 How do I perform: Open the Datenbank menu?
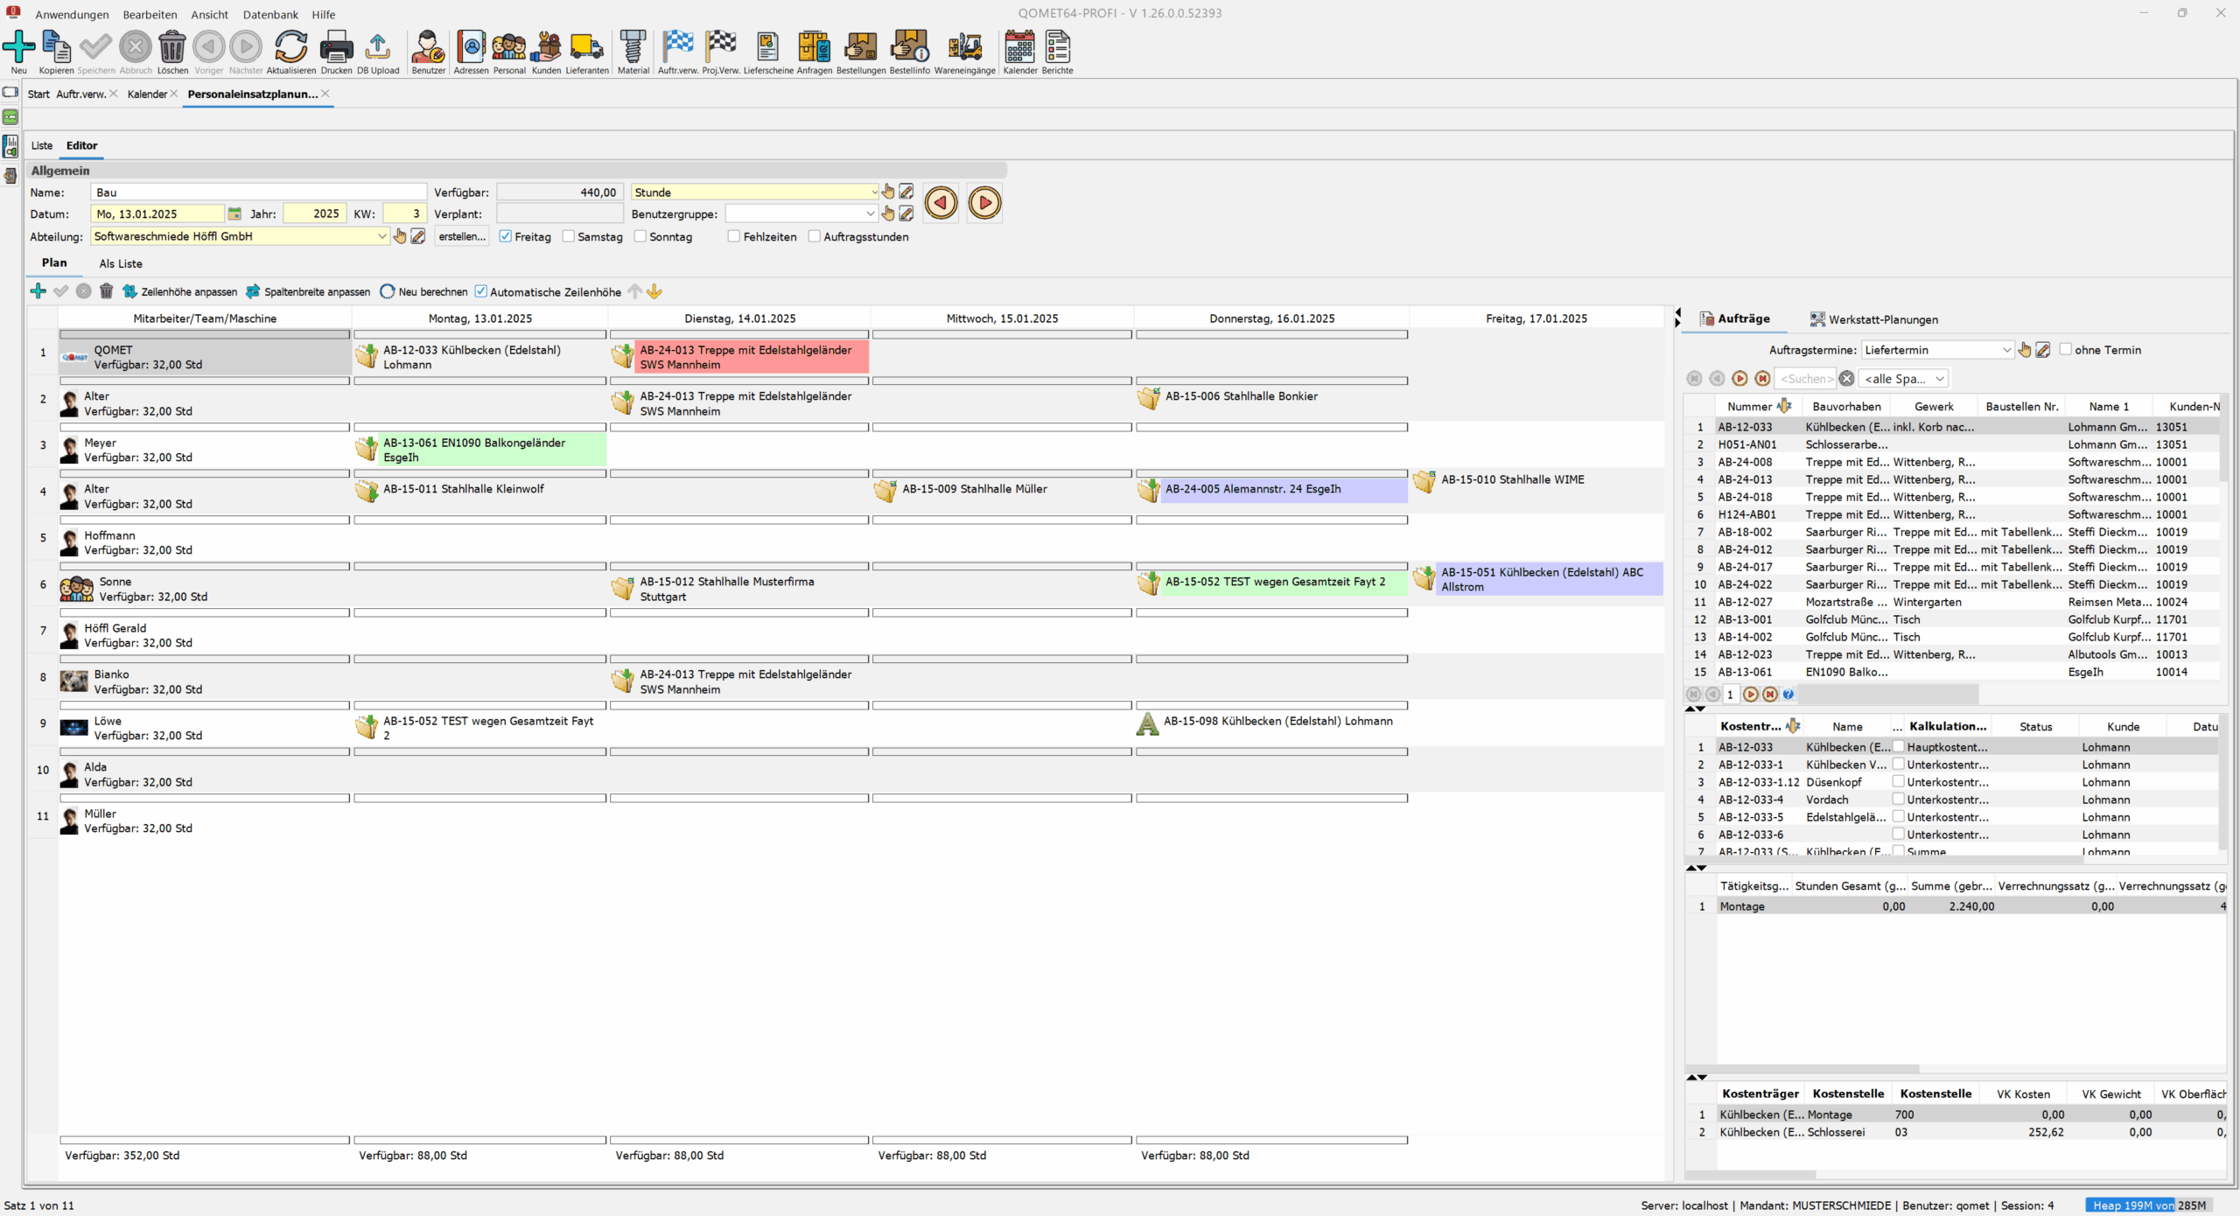tap(270, 14)
